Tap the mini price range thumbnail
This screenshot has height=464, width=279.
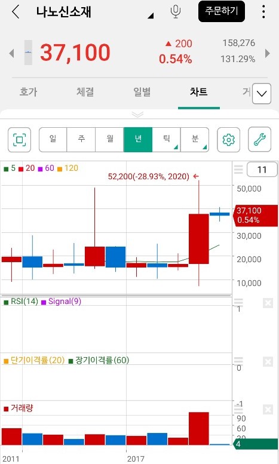tap(28, 53)
